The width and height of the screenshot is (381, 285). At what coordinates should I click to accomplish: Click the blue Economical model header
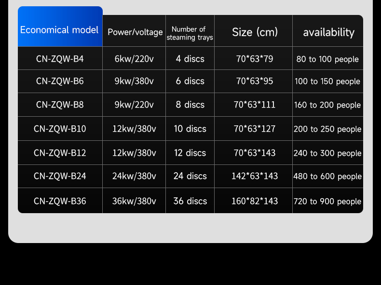59,30
